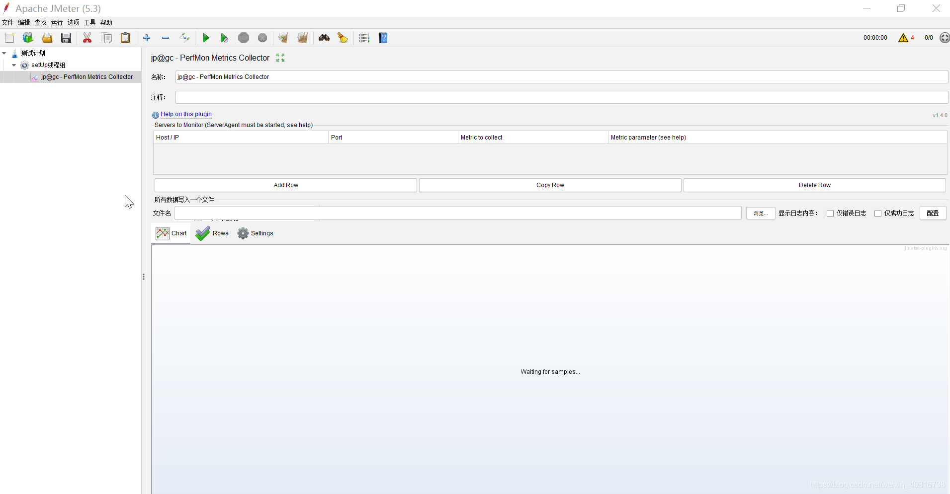The image size is (950, 494).
Task: Click the Open file folder icon
Action: pyautogui.click(x=47, y=38)
